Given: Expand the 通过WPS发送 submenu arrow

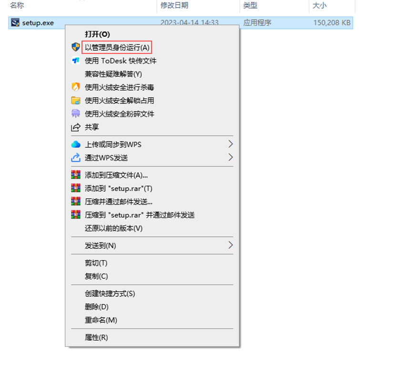Looking at the screenshot, I should coord(230,157).
